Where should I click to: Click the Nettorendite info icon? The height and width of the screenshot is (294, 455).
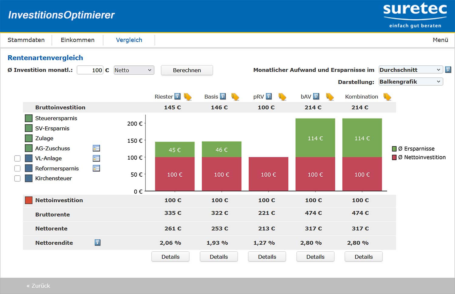[97, 243]
